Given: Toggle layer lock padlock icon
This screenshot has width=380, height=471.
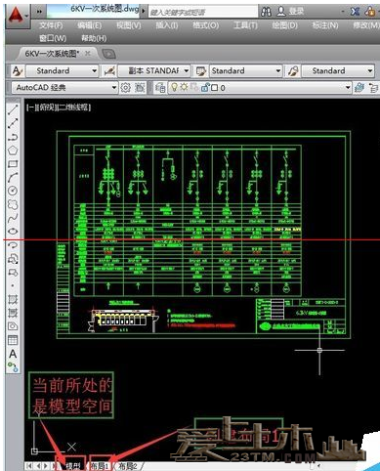Looking at the screenshot, I should tap(205, 87).
